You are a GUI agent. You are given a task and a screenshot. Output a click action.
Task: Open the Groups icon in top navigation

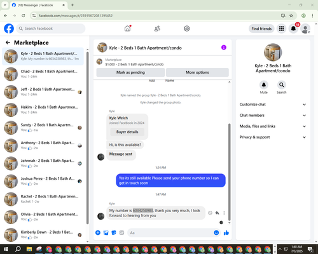point(187,29)
